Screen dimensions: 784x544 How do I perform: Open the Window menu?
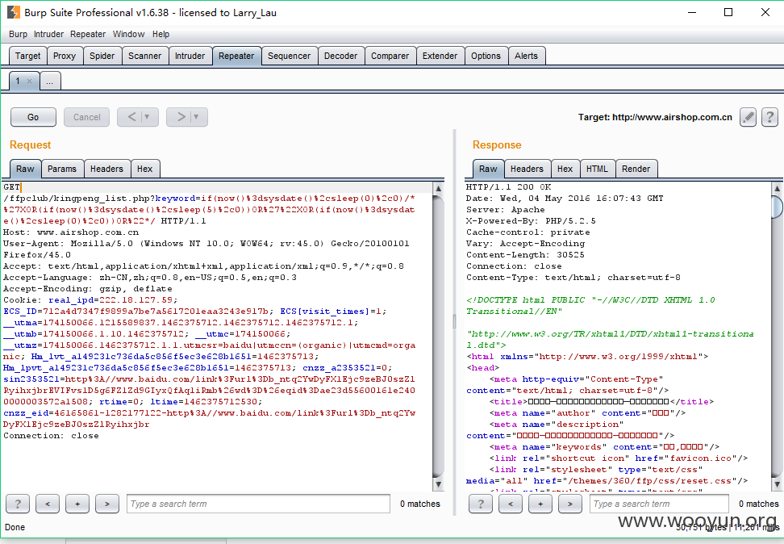click(128, 34)
